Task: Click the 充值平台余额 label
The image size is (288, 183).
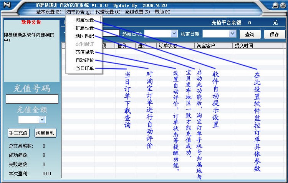Action: coord(227,23)
